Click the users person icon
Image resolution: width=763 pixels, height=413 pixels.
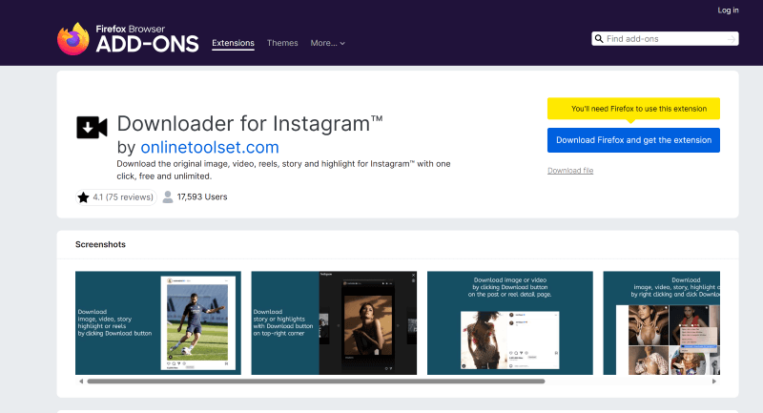point(168,197)
